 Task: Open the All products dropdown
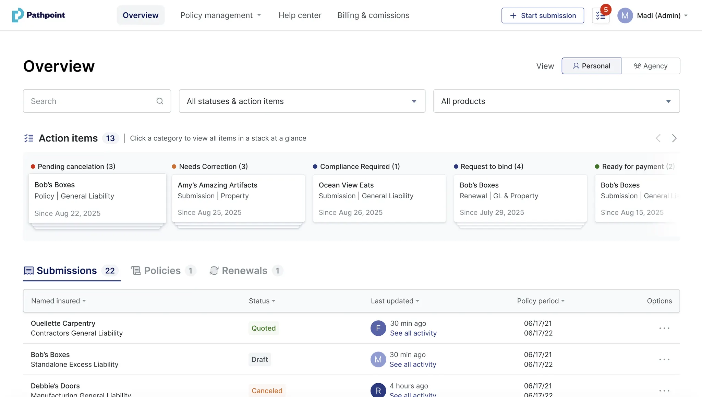556,101
